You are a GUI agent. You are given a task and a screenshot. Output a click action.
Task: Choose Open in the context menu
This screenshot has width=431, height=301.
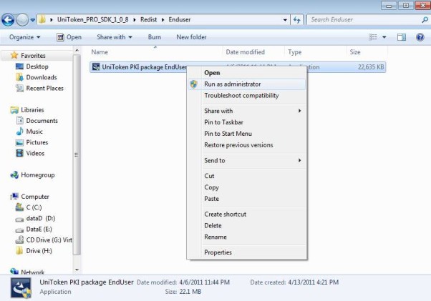coord(246,73)
